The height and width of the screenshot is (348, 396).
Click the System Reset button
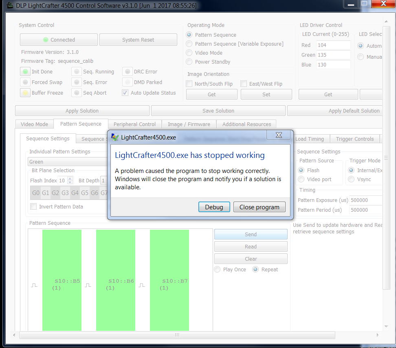[x=138, y=40]
